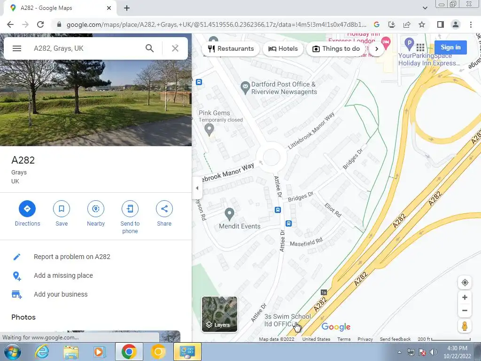This screenshot has height=361, width=481.
Task: Click the search box text A282, Grays, UK
Action: tap(59, 48)
